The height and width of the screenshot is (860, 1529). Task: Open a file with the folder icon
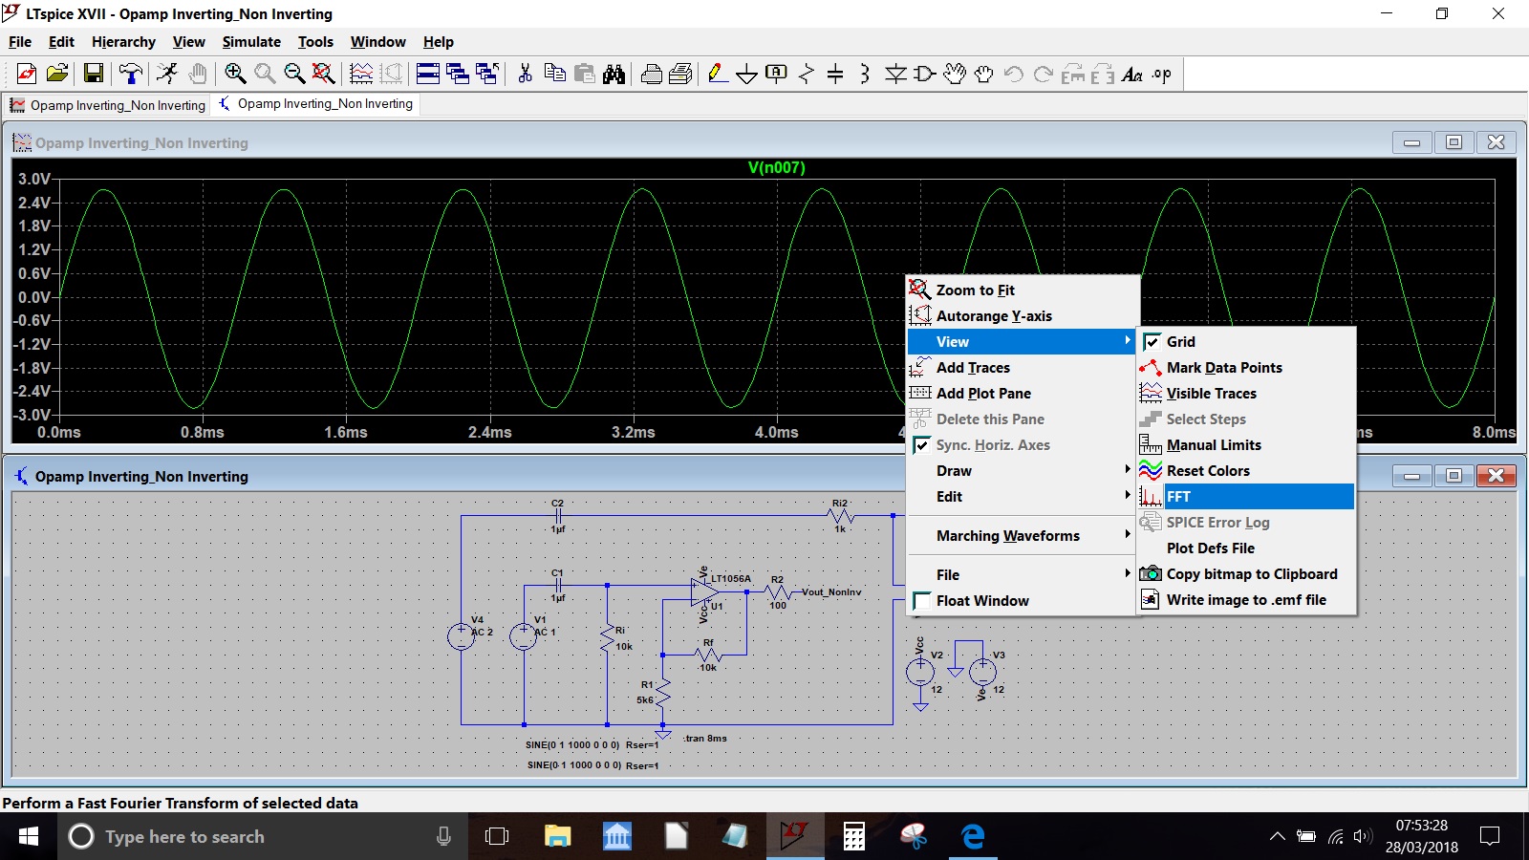coord(57,75)
